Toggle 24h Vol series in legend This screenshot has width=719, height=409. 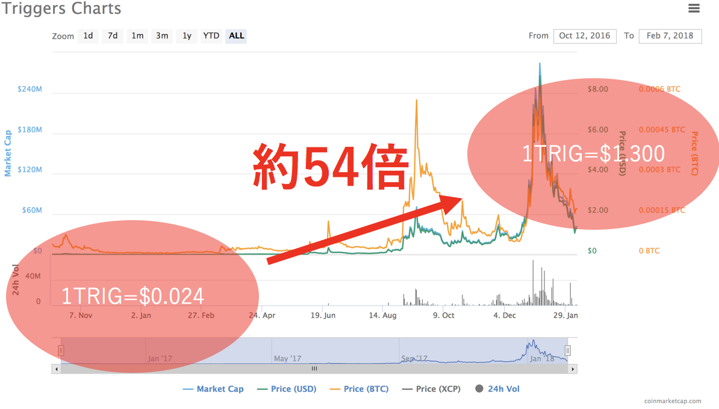click(x=497, y=389)
